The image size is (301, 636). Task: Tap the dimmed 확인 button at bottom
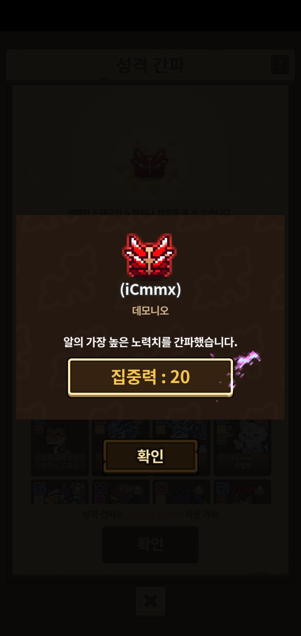(151, 545)
